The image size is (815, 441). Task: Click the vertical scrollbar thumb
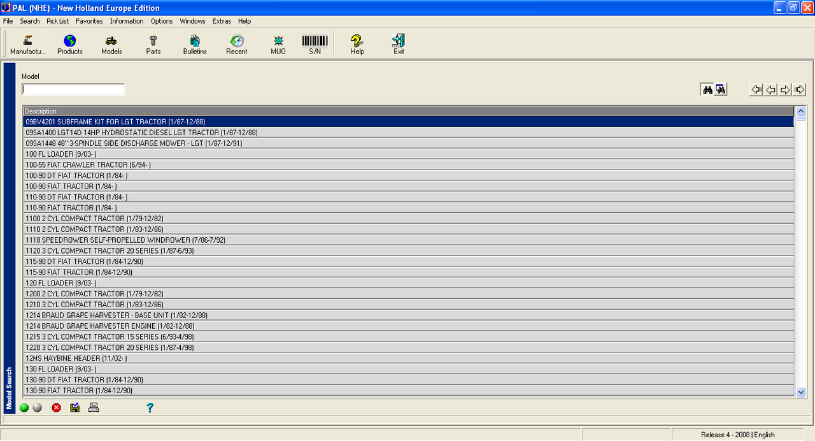[801, 119]
